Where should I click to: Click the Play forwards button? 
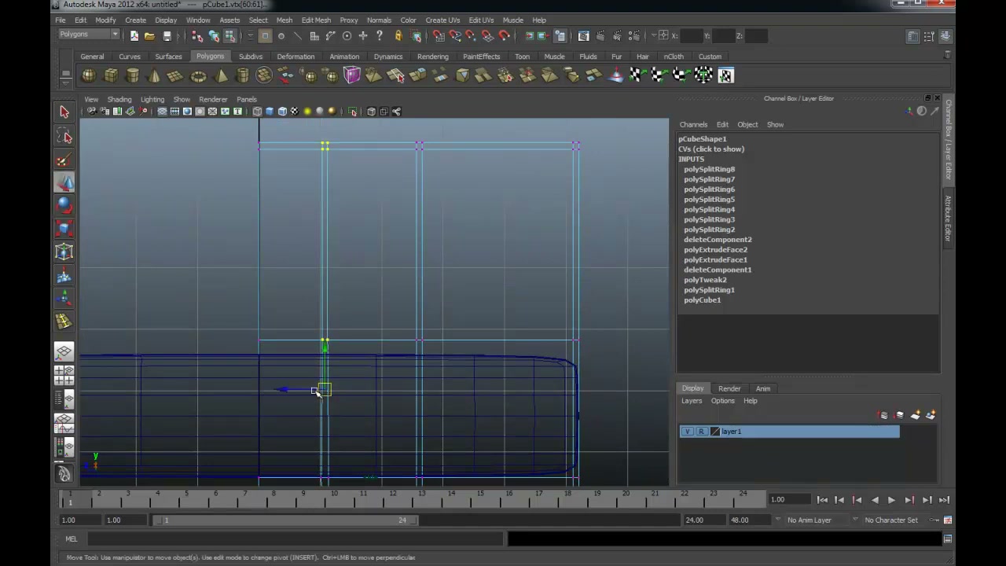[x=891, y=500]
